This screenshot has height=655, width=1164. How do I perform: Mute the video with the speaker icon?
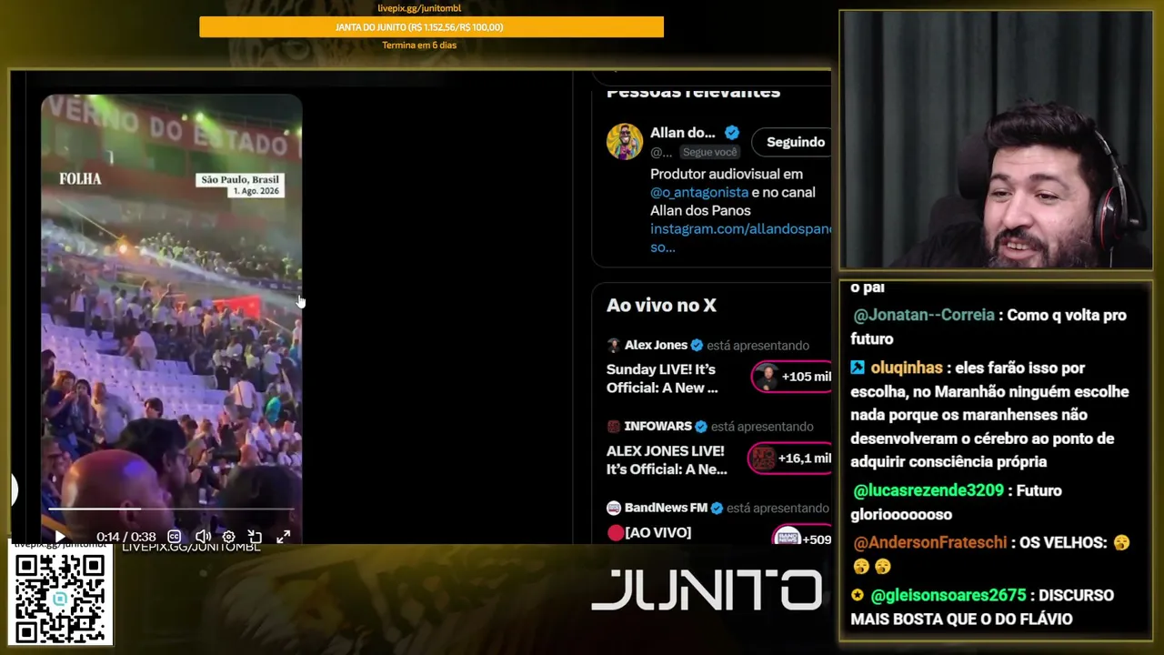pos(203,537)
